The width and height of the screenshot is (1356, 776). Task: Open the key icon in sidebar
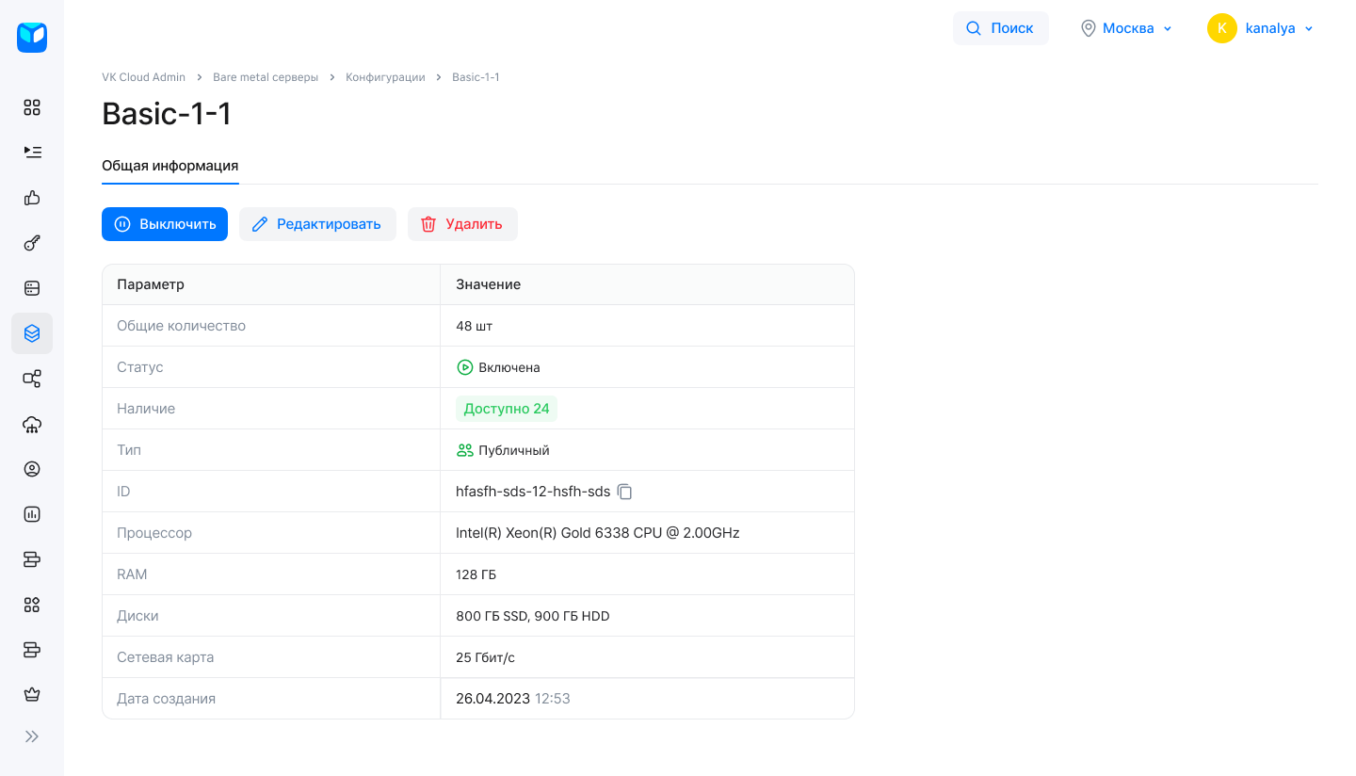32,243
